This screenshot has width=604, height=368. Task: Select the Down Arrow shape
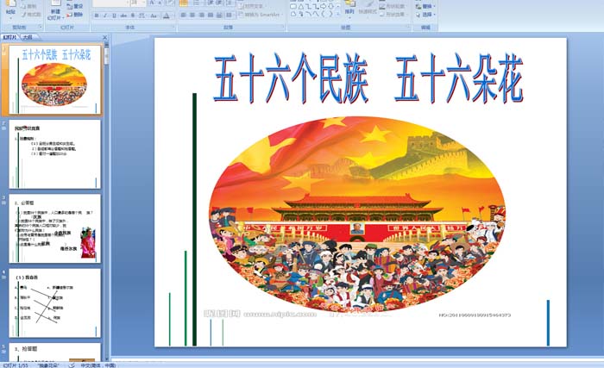click(x=330, y=7)
